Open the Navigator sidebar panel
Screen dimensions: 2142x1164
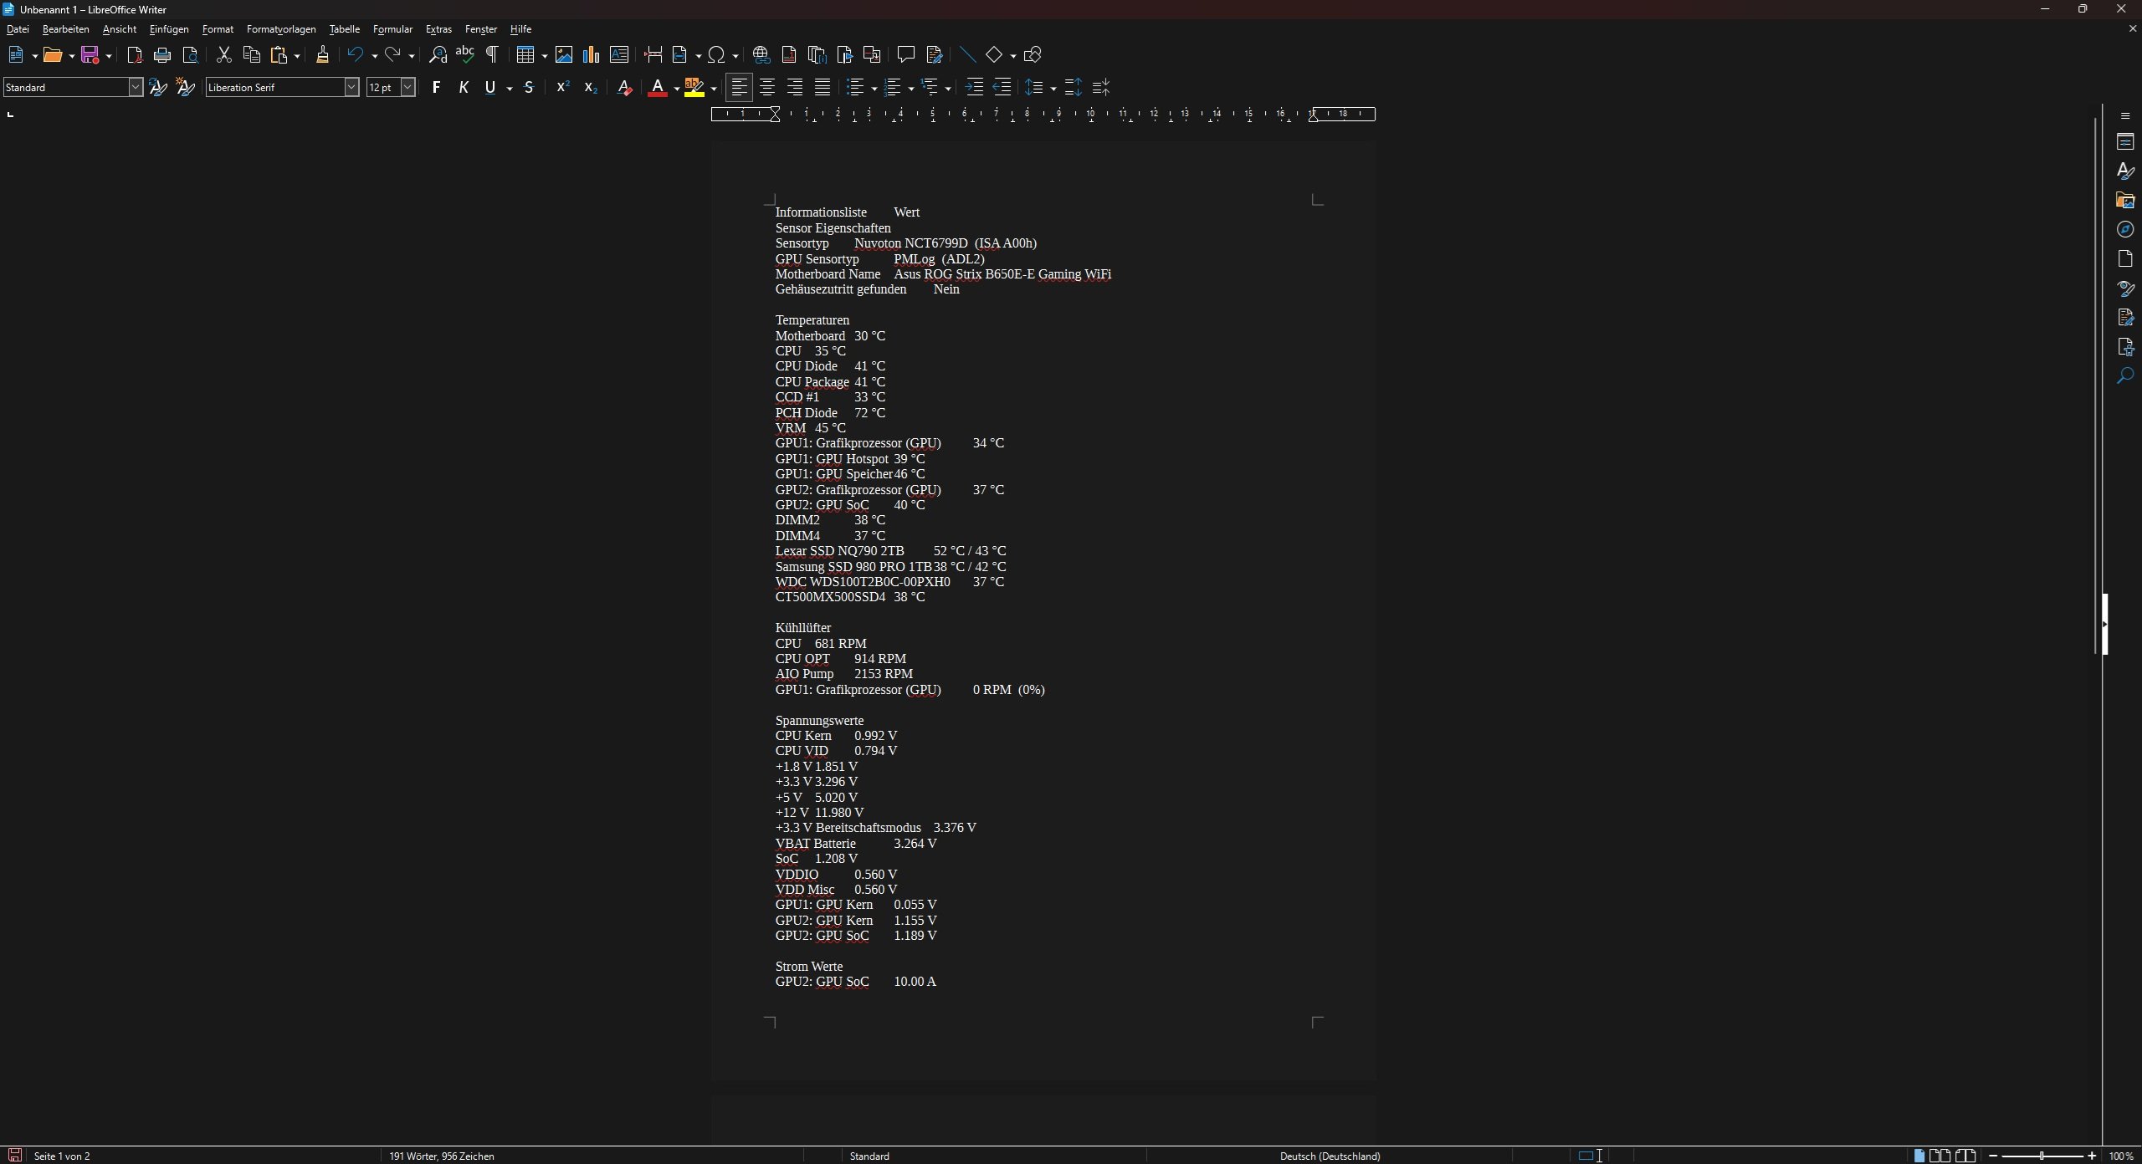click(x=2125, y=230)
